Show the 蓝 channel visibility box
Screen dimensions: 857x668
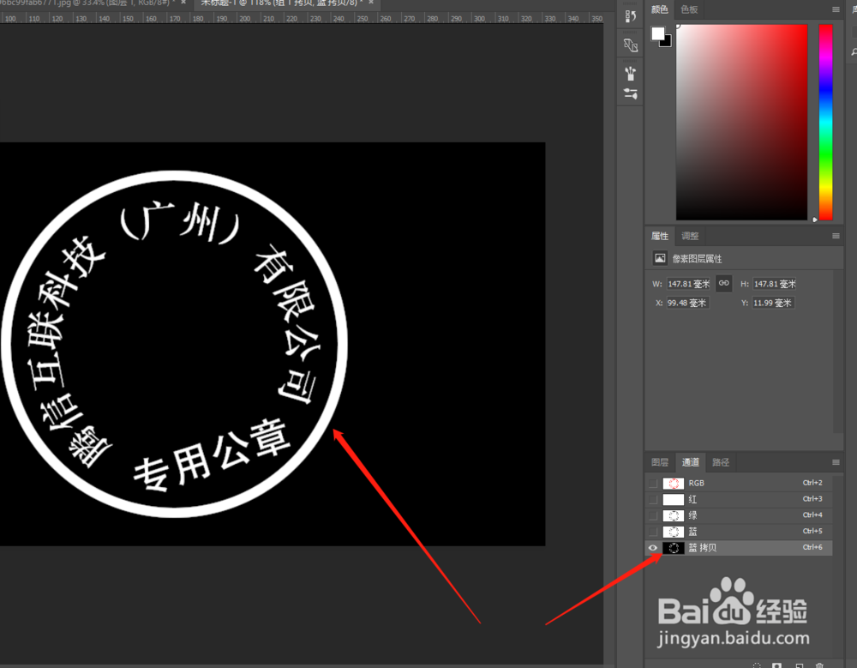[x=652, y=531]
